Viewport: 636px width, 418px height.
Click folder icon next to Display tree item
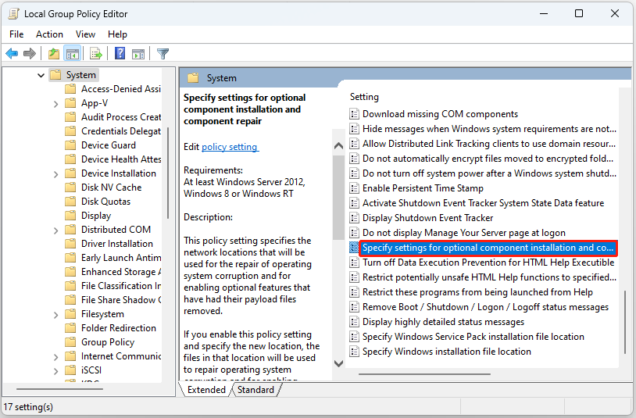[70, 216]
